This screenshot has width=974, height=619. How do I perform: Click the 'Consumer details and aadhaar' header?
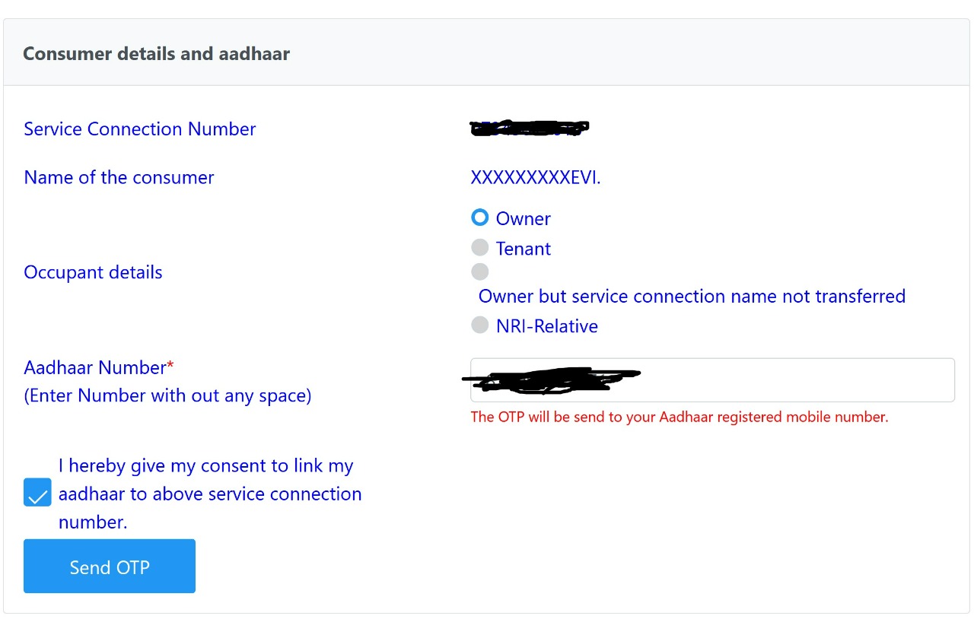[x=156, y=54]
